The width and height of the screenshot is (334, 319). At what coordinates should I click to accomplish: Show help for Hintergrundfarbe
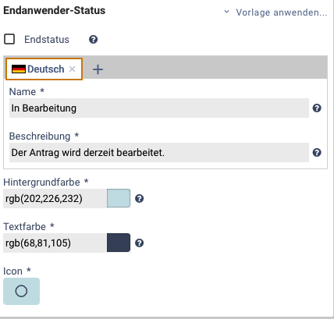(140, 199)
